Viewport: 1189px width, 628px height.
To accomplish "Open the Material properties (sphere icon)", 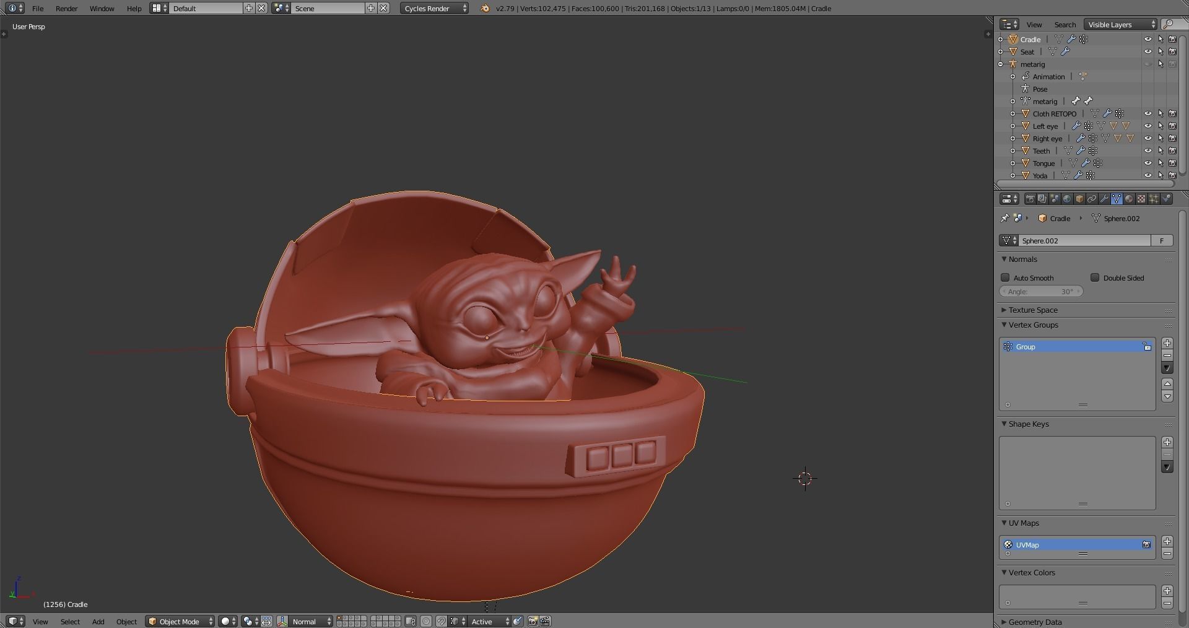I will coord(1128,199).
